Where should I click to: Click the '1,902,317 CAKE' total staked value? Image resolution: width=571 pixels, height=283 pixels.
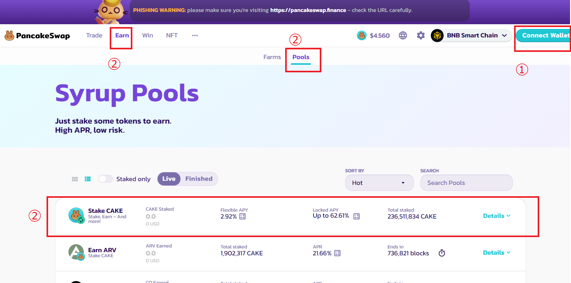click(x=241, y=253)
